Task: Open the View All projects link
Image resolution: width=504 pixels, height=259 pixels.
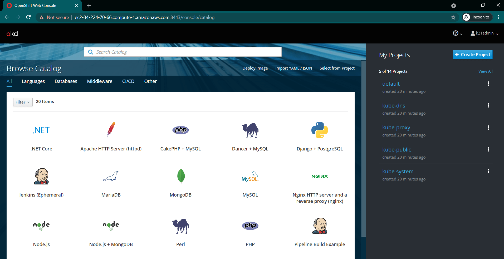Action: pos(485,71)
